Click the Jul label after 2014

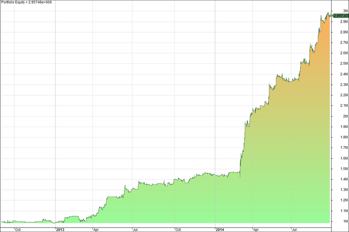294,229
